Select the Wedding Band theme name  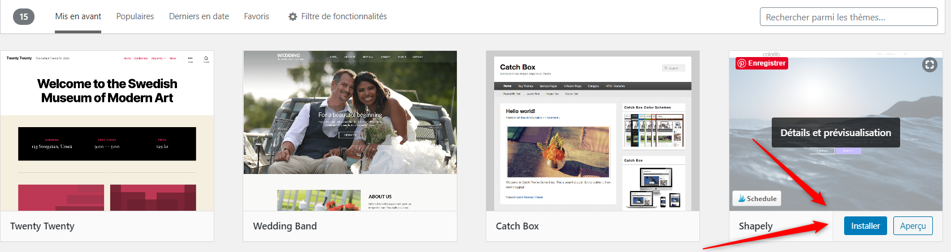tap(285, 226)
